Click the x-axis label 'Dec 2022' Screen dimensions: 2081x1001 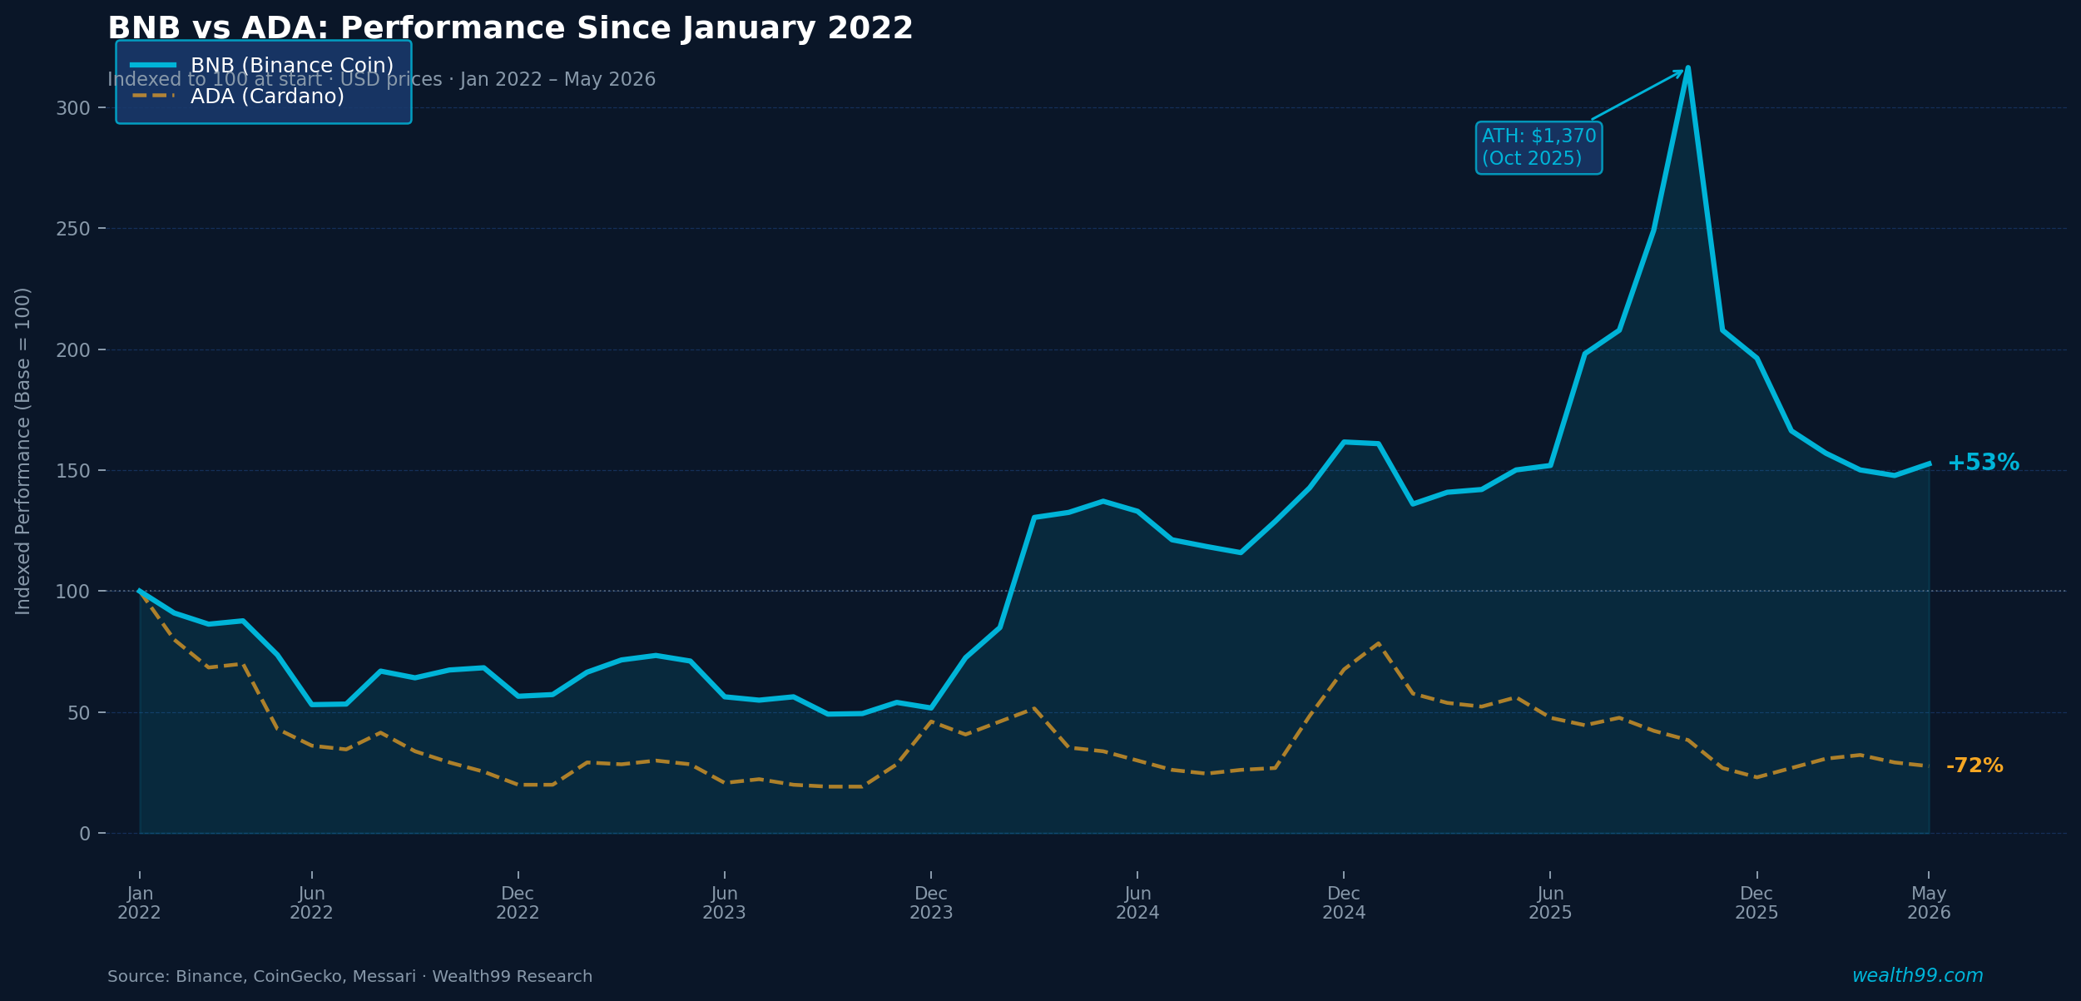pyautogui.click(x=518, y=904)
